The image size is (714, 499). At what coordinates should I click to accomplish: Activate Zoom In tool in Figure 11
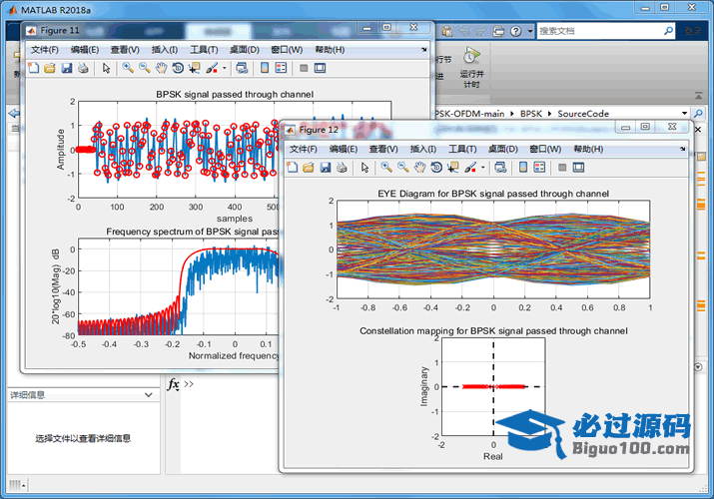click(128, 68)
